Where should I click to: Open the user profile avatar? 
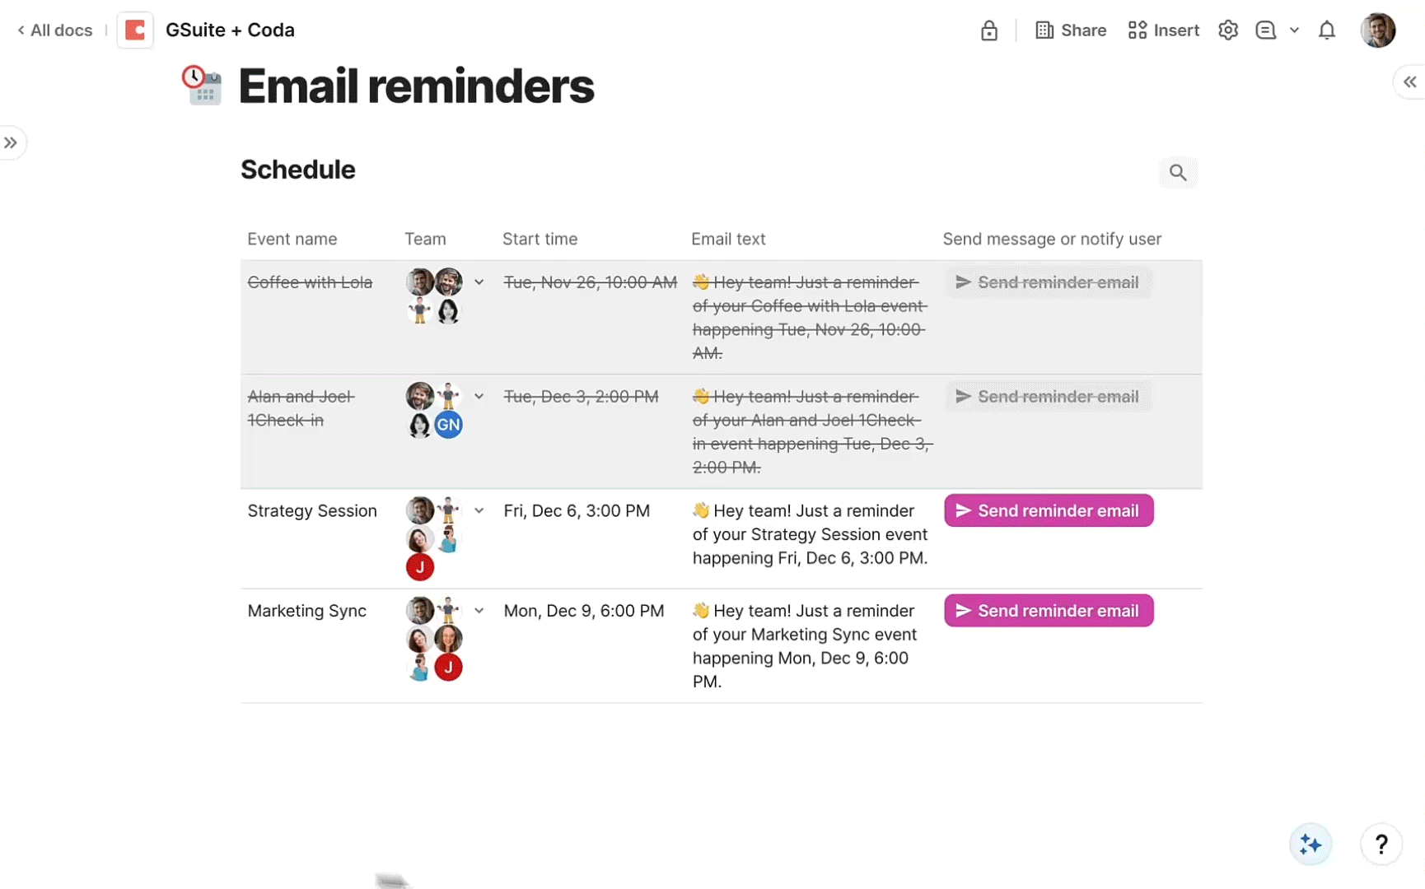point(1377,30)
